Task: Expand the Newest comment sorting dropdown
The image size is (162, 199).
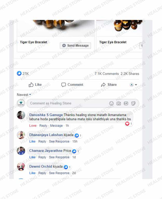Action: click(24, 95)
